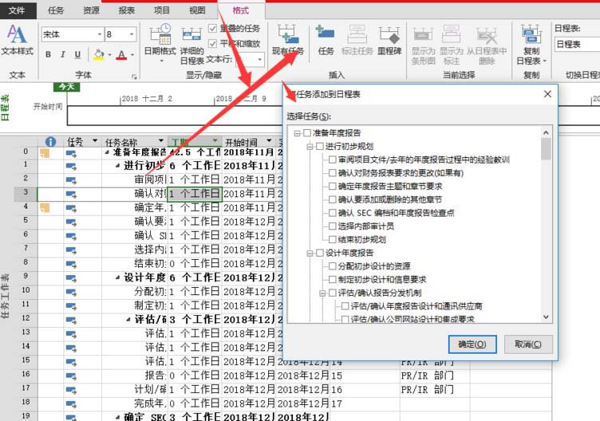Screen dimensions: 600x421
Task: Open 任务名称 column filter dropdown
Action: click(x=160, y=141)
